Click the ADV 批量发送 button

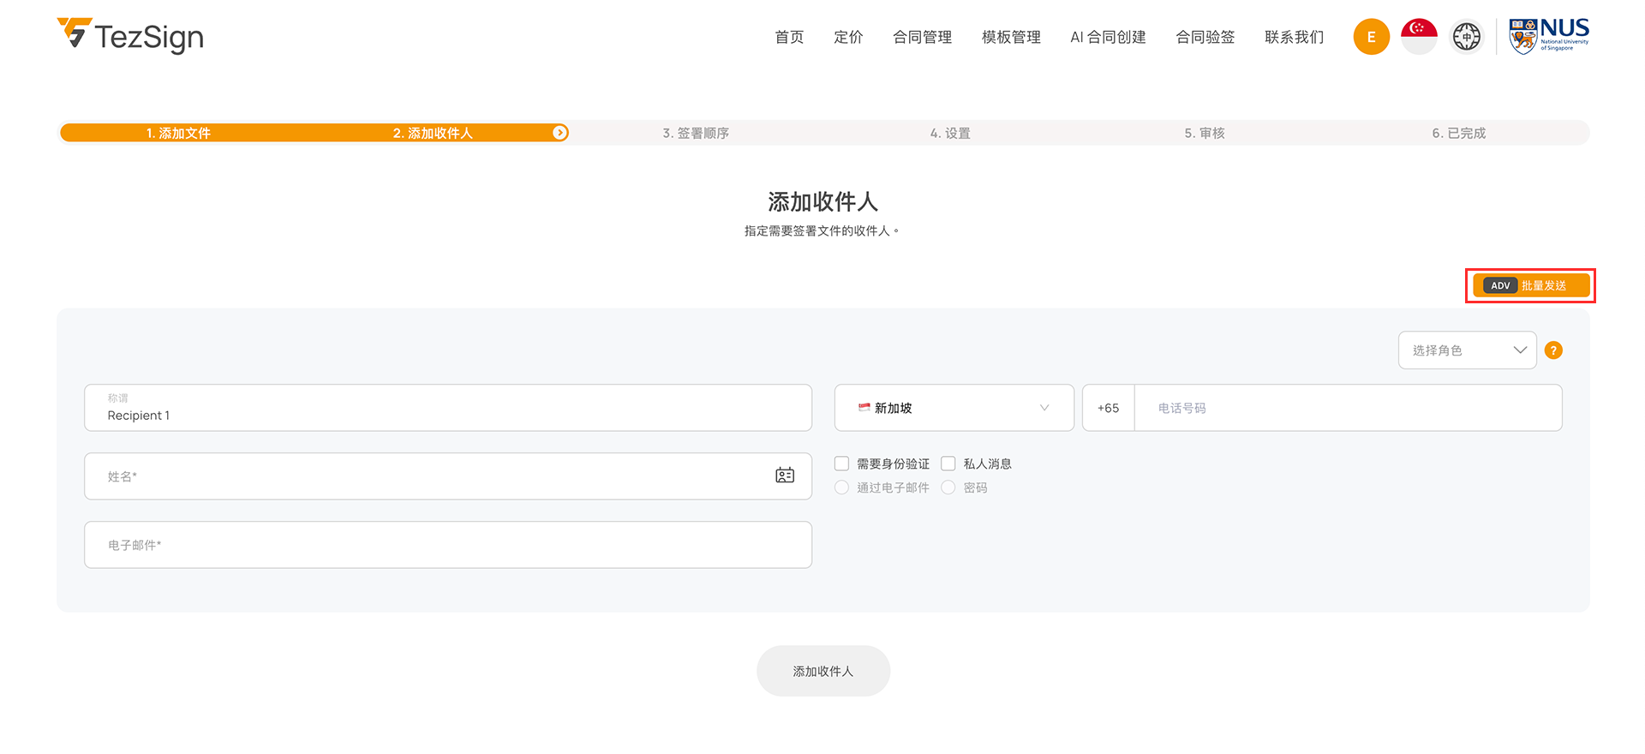click(1530, 285)
